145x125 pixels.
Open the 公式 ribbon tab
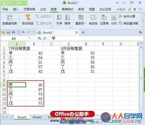point(43,9)
